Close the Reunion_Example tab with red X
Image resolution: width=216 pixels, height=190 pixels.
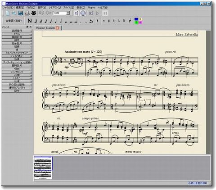click(57, 28)
